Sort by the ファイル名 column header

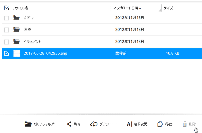click(x=21, y=8)
